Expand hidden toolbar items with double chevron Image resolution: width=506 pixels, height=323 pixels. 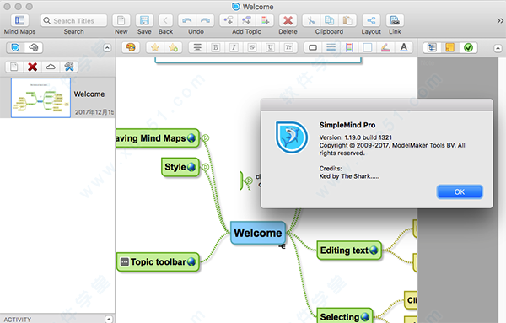[500, 20]
